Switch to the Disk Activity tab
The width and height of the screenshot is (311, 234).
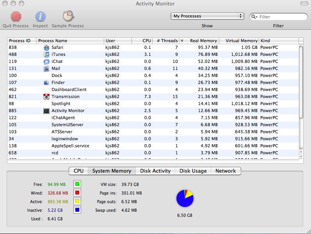(155, 171)
